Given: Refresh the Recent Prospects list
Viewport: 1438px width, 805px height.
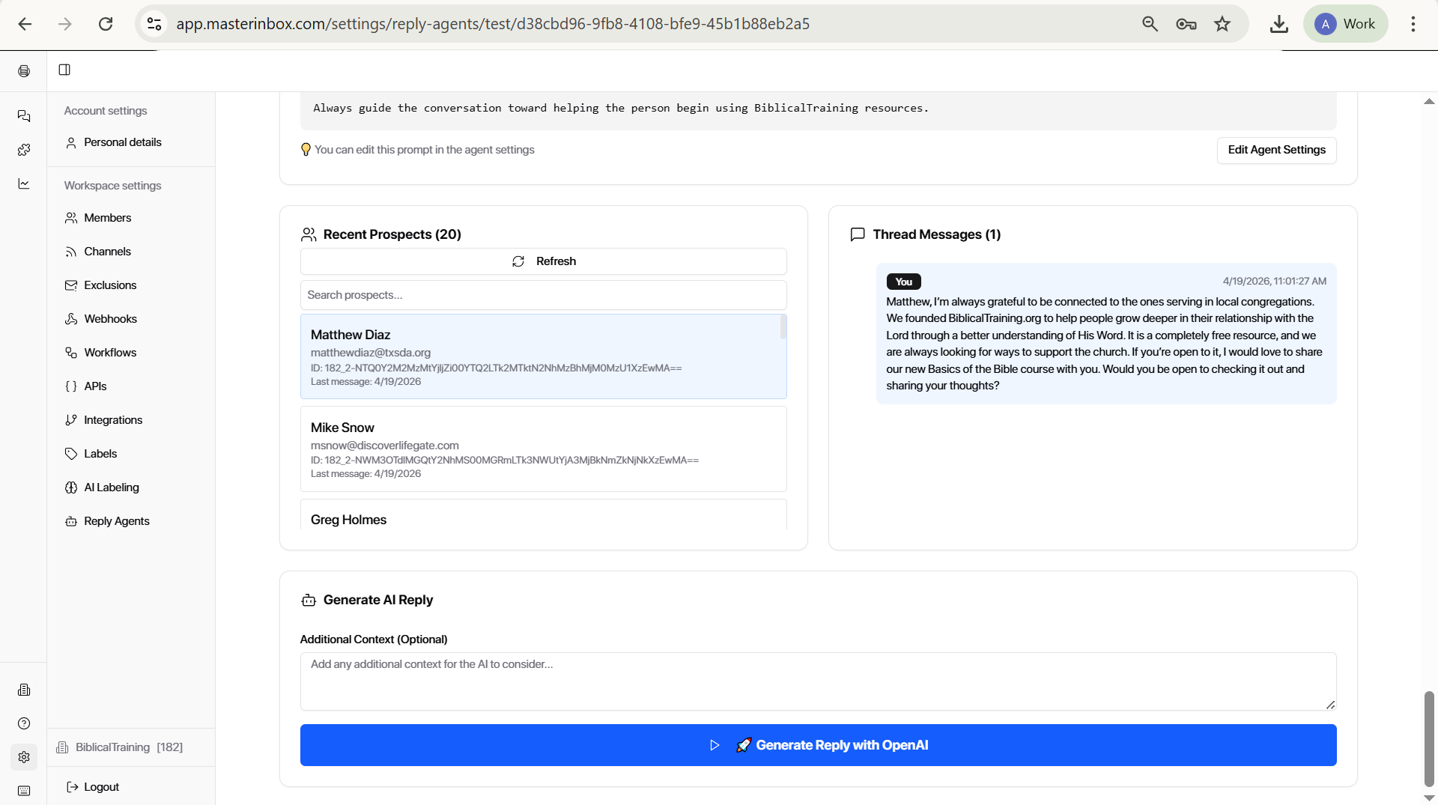Looking at the screenshot, I should (544, 261).
